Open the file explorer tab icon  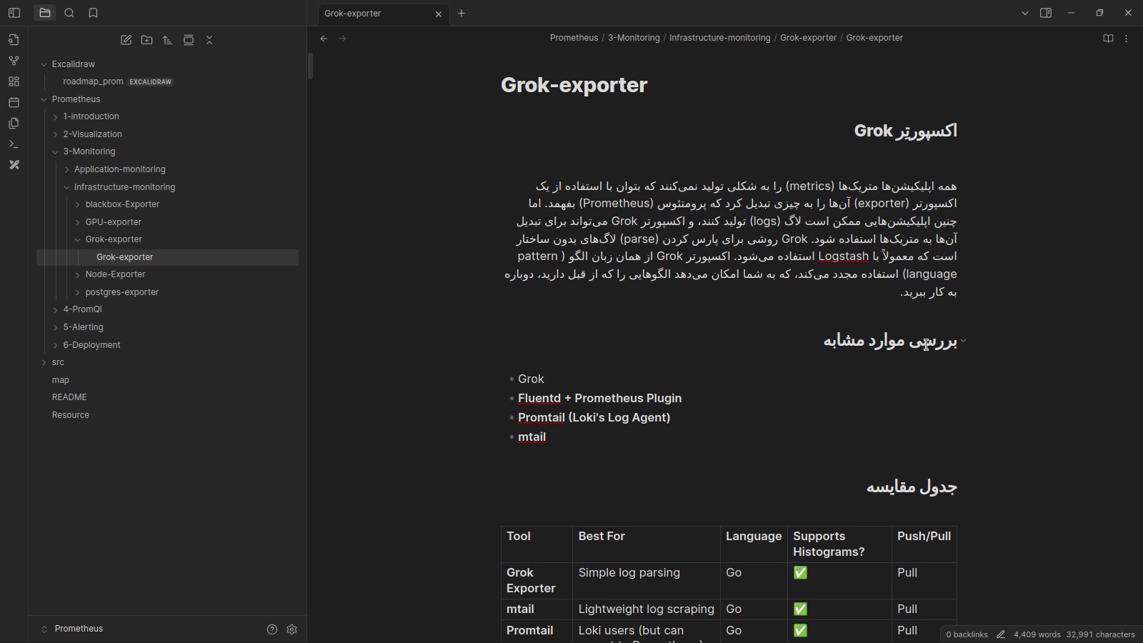[45, 13]
